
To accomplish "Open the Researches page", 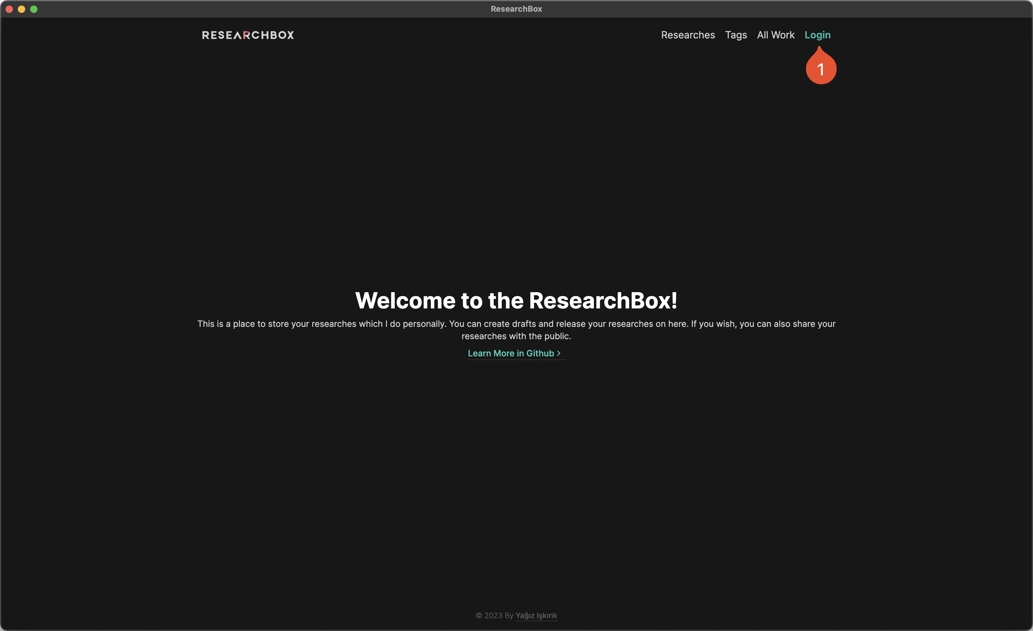I will (x=688, y=35).
